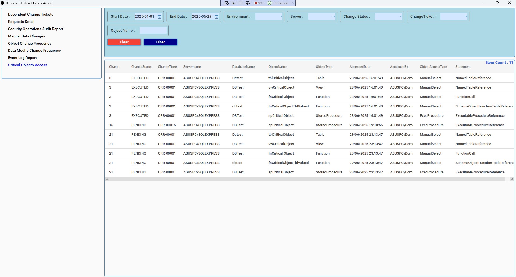Screen dimensions: 516x277
Task: Select Event Log Report in sidebar
Action: tap(22, 58)
